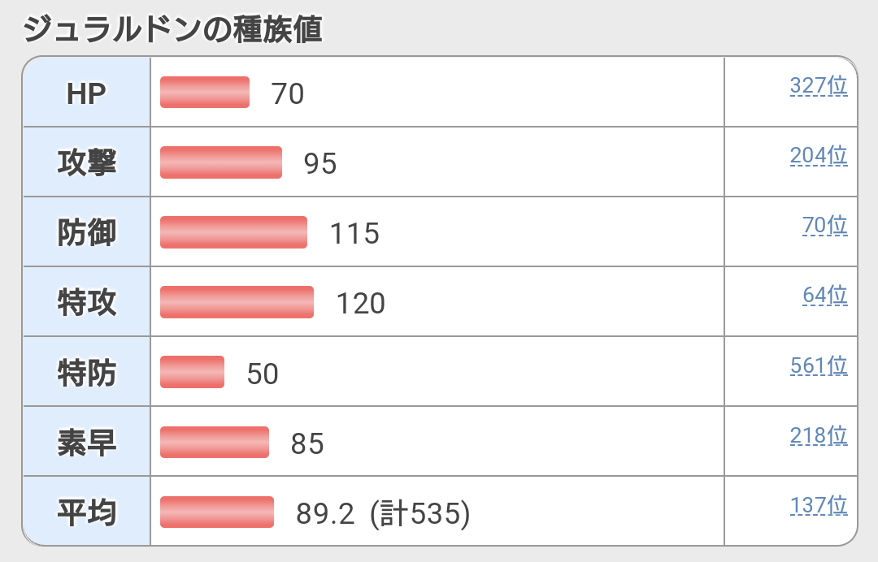Click the 218位 speed ranking link
878x562 pixels.
point(818,436)
